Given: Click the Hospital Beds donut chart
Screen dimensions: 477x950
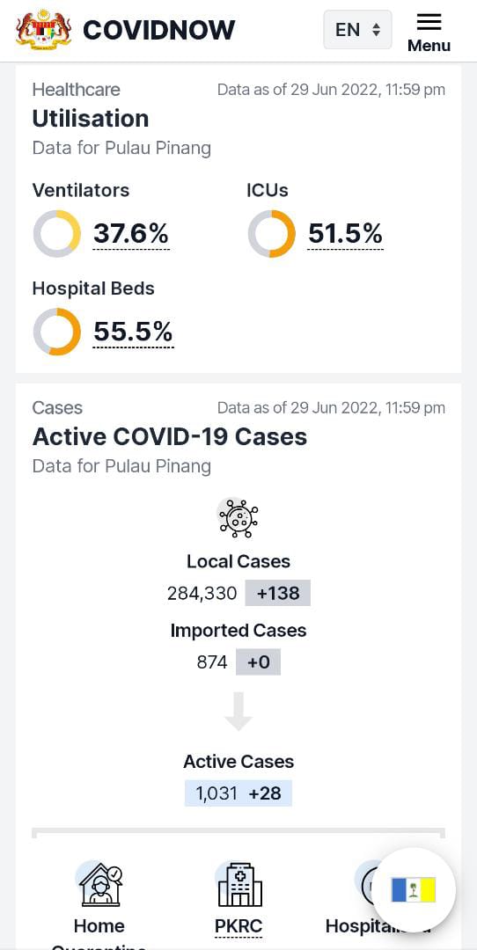Looking at the screenshot, I should tap(57, 332).
